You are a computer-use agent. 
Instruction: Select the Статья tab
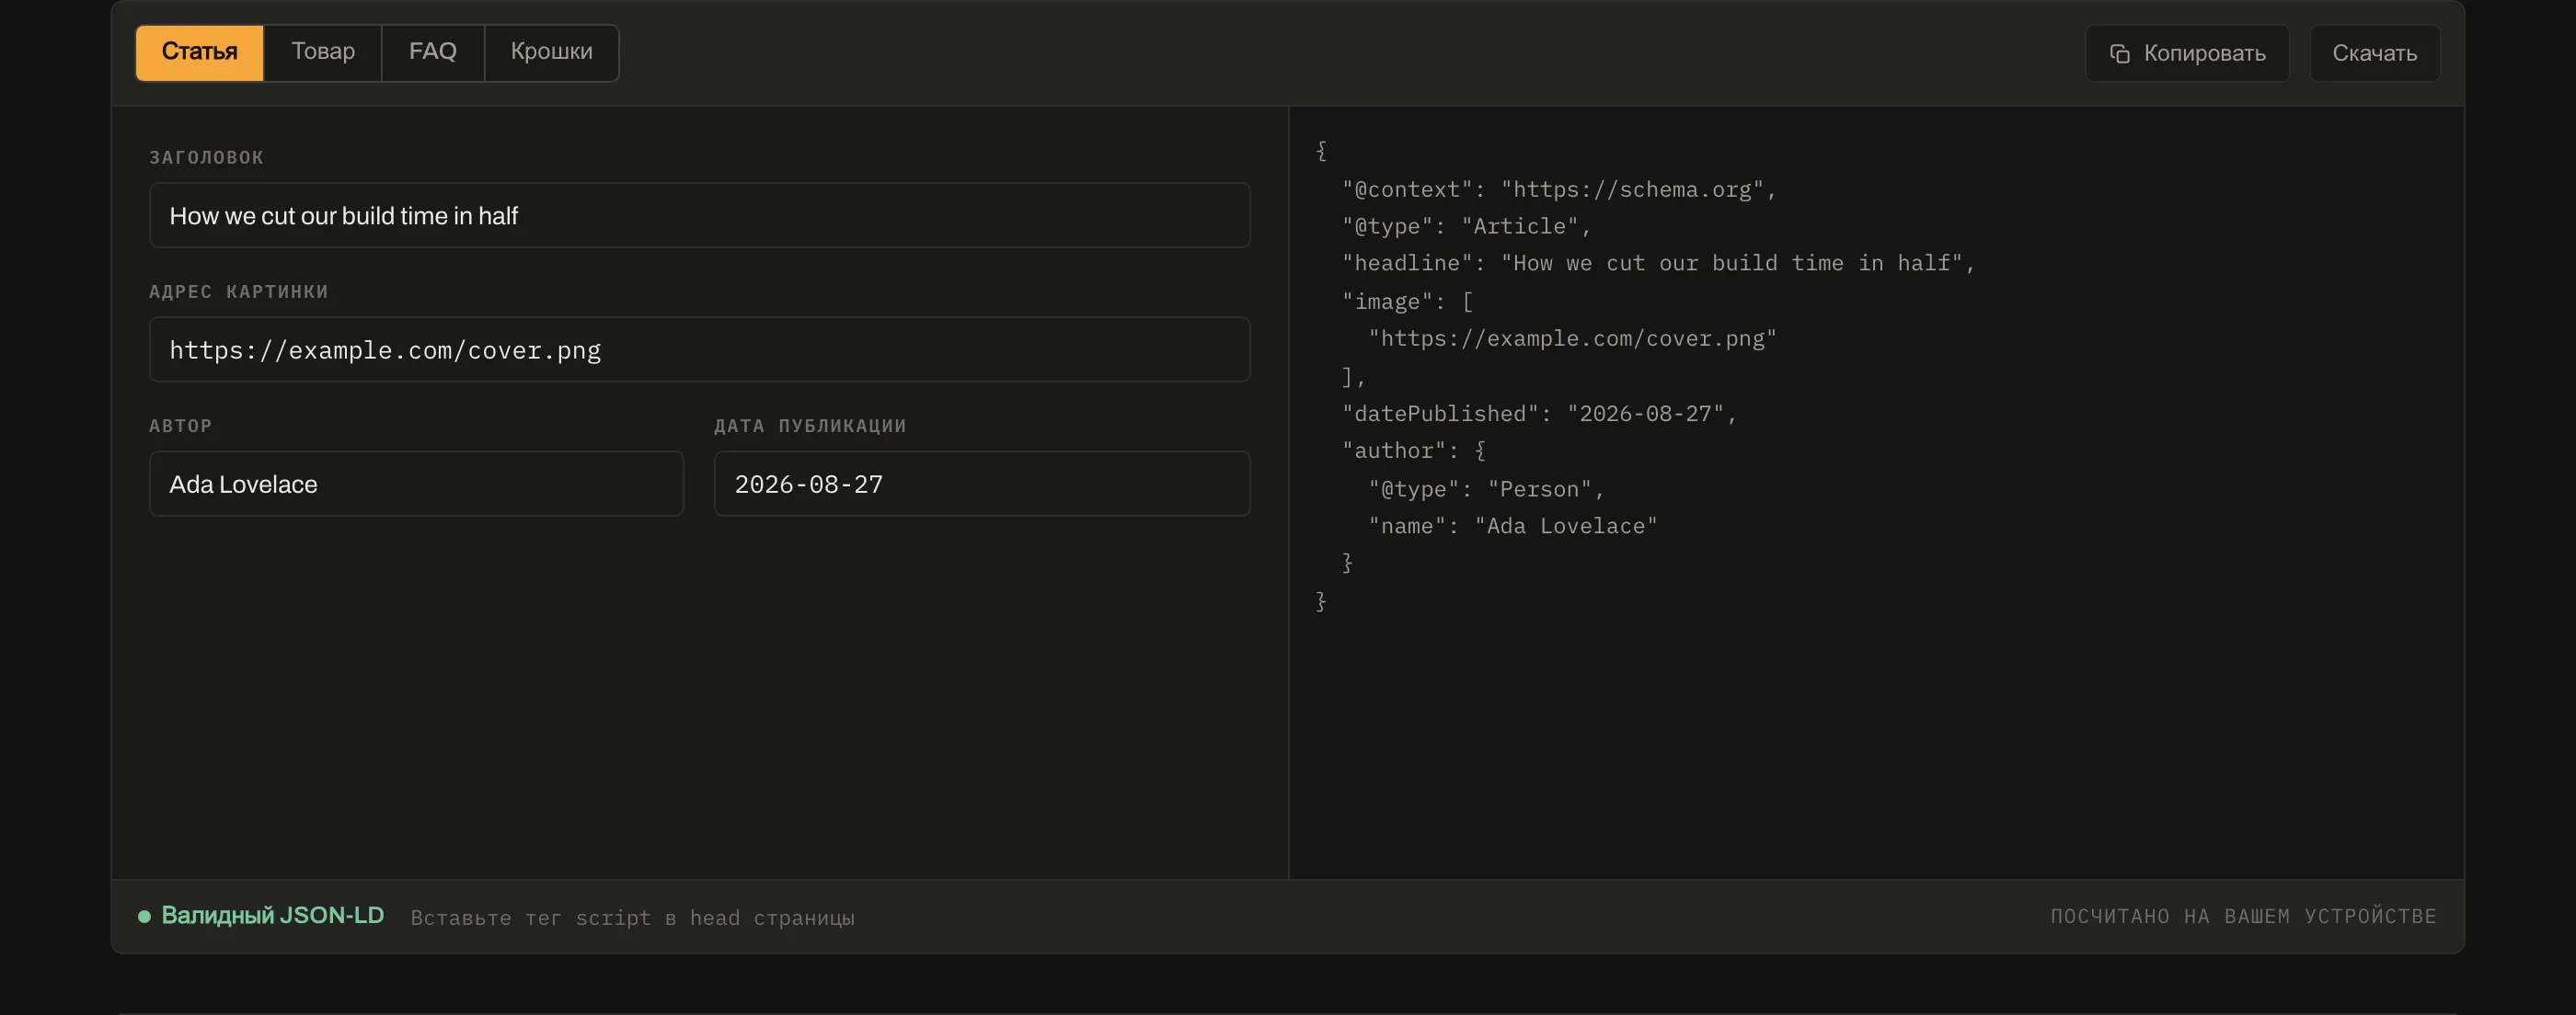click(x=200, y=52)
